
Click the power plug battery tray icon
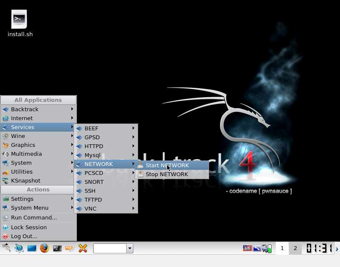point(267,249)
